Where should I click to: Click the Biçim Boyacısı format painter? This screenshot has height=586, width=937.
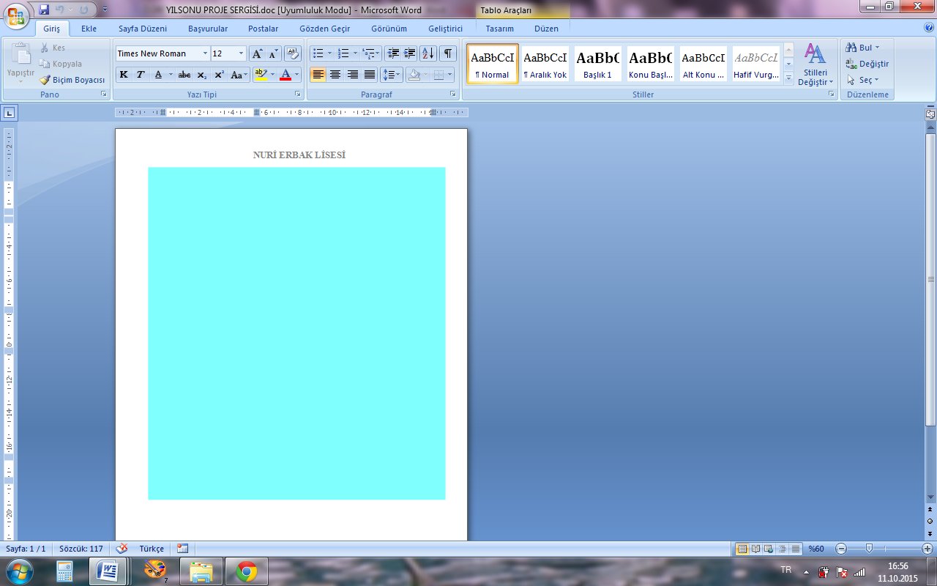point(72,80)
